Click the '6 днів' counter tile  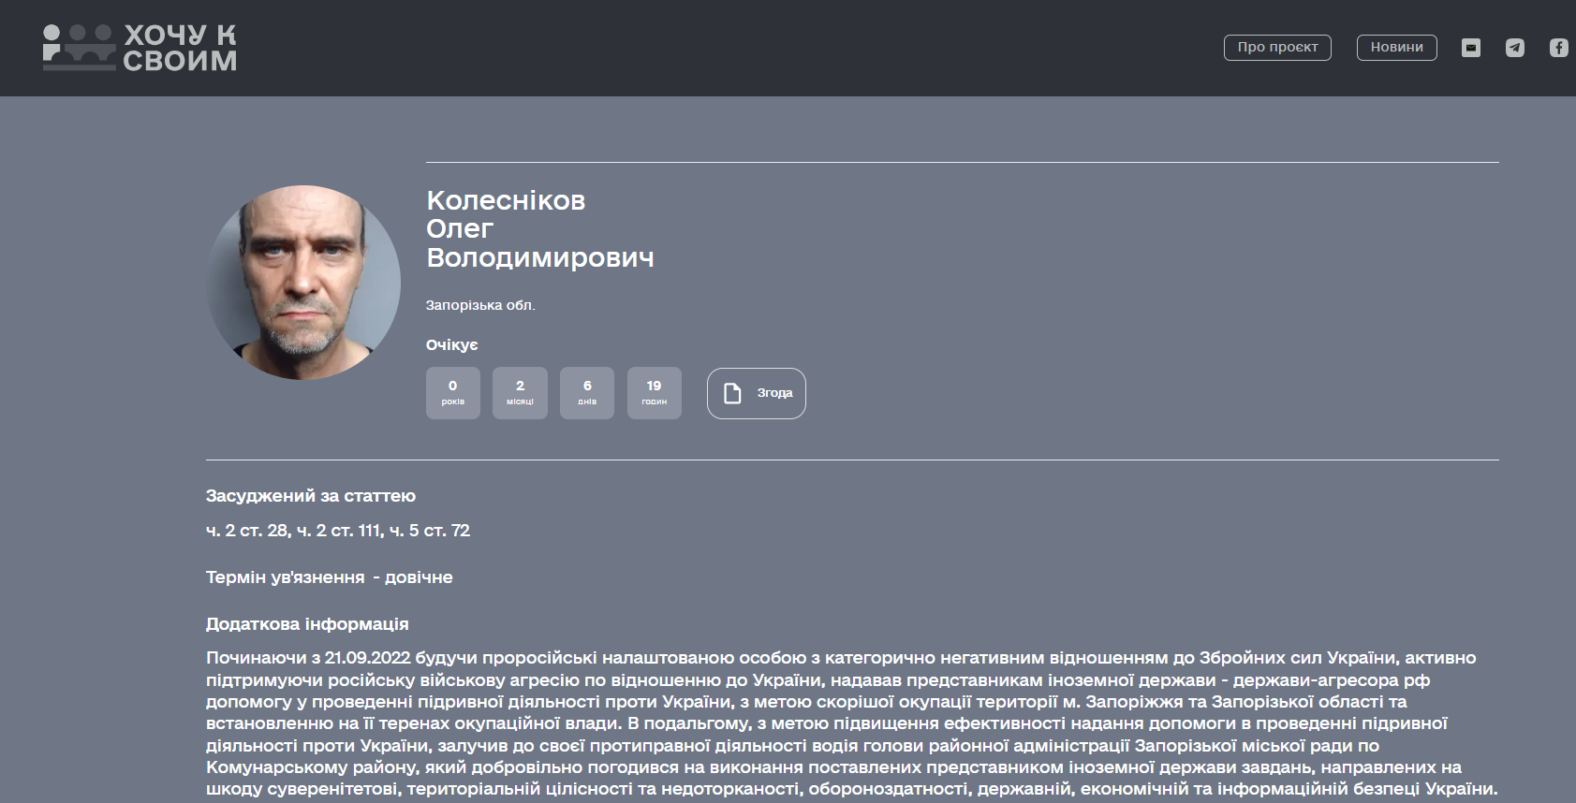(587, 393)
